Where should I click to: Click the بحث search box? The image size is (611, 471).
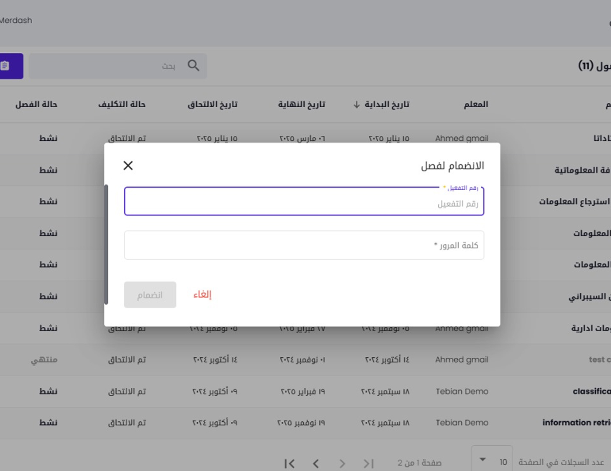click(x=118, y=66)
